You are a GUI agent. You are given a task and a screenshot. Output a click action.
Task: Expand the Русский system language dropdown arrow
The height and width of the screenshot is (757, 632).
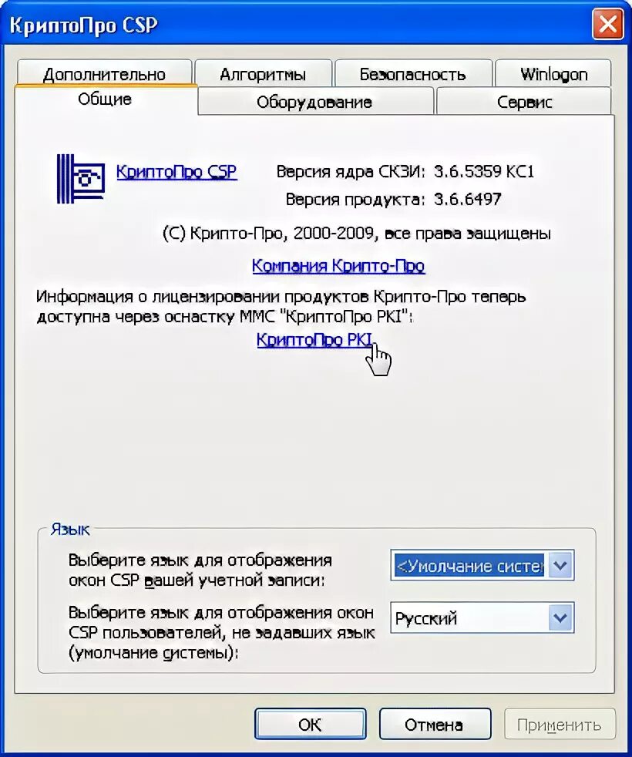pos(560,617)
